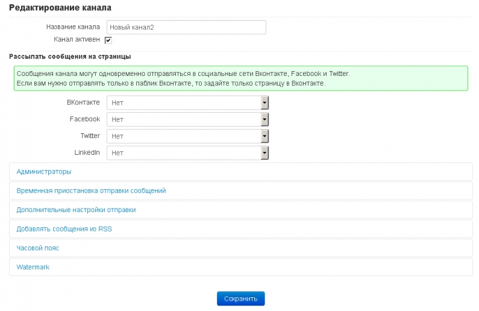Open the Twitter page dropdown
The height and width of the screenshot is (311, 479).
point(187,136)
